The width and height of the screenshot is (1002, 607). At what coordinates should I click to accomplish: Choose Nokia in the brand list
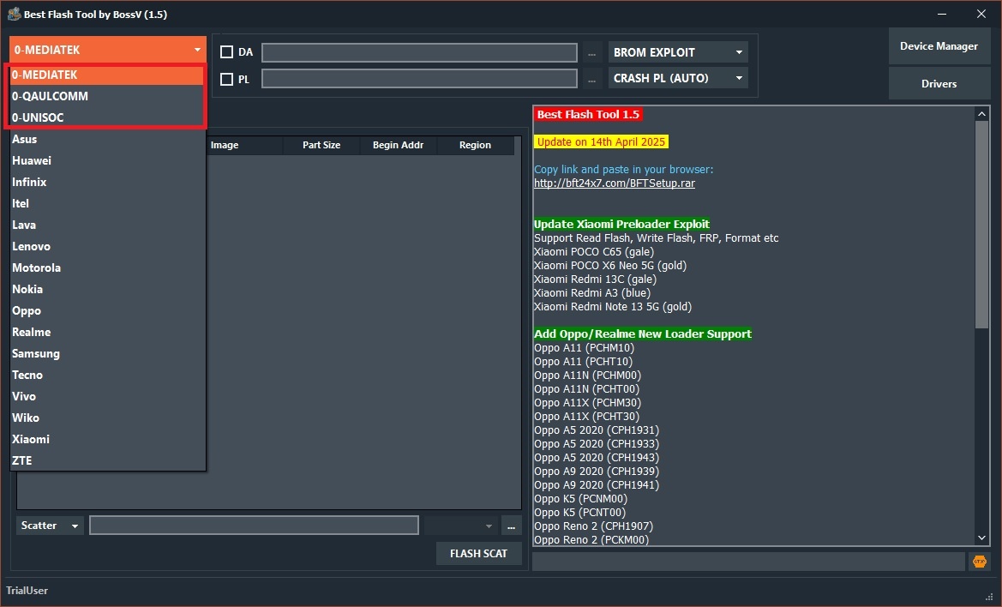(x=107, y=289)
